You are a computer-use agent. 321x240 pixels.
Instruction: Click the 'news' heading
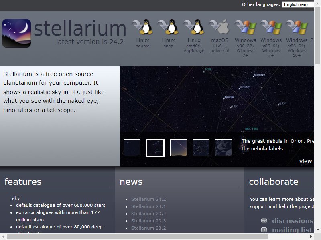click(x=131, y=182)
